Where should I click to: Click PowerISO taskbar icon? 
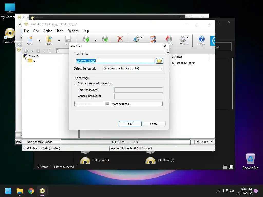42,191
